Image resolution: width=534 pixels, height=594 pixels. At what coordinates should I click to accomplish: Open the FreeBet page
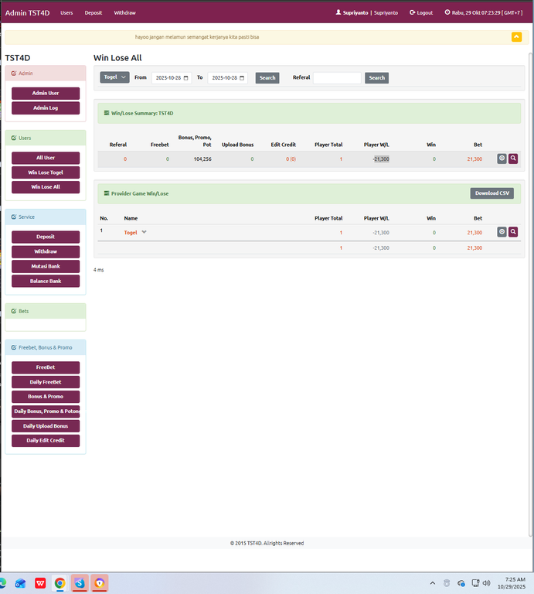pyautogui.click(x=46, y=367)
